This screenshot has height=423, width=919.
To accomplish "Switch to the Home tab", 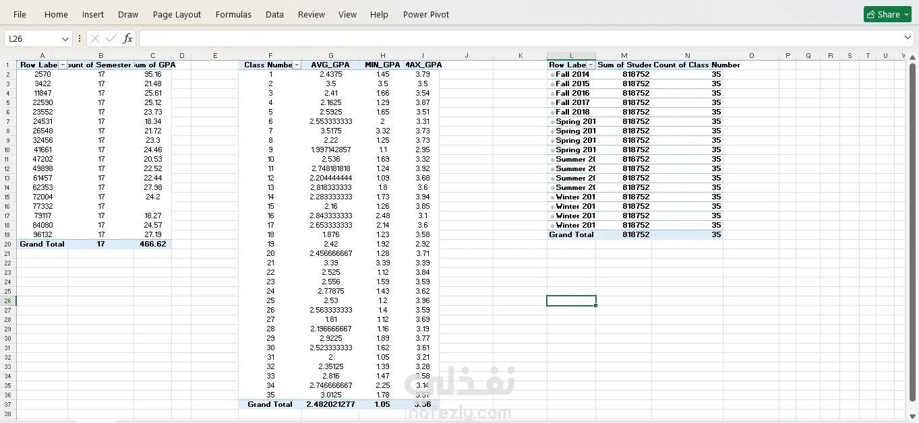I will pos(56,14).
